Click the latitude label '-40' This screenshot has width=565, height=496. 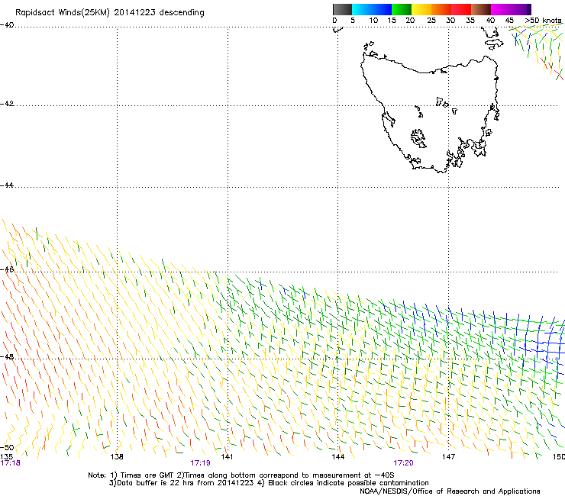pos(7,25)
